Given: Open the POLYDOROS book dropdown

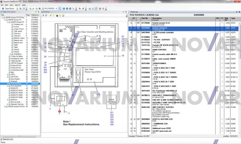Looking at the screenshot, I should pyautogui.click(x=56, y=9).
